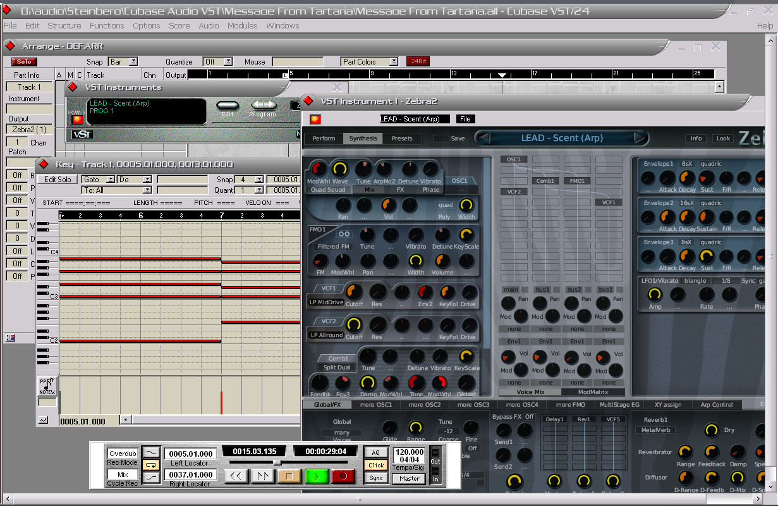Click the OSC1 Wave knob
This screenshot has height=506, width=778.
340,169
